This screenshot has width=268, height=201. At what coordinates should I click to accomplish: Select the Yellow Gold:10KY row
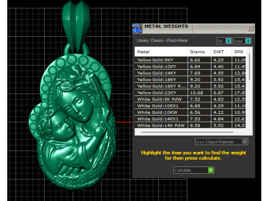(x=190, y=66)
